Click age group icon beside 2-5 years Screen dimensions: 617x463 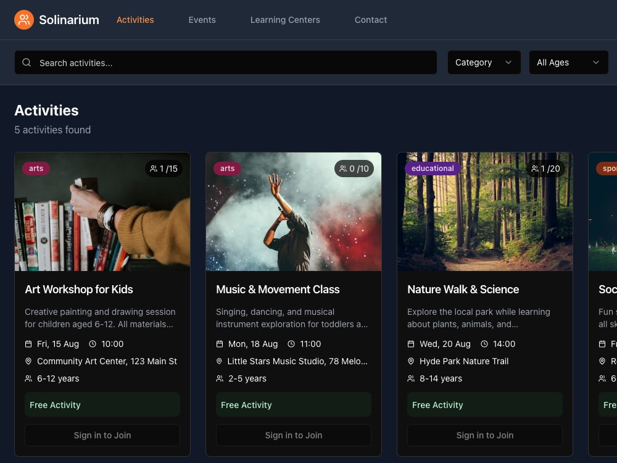(x=220, y=378)
